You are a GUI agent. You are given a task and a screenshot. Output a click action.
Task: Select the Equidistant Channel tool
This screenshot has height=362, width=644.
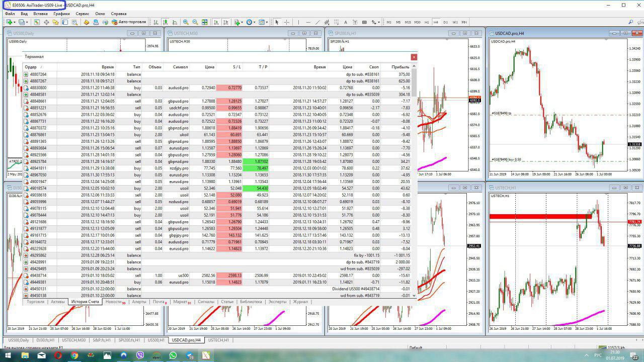(327, 22)
